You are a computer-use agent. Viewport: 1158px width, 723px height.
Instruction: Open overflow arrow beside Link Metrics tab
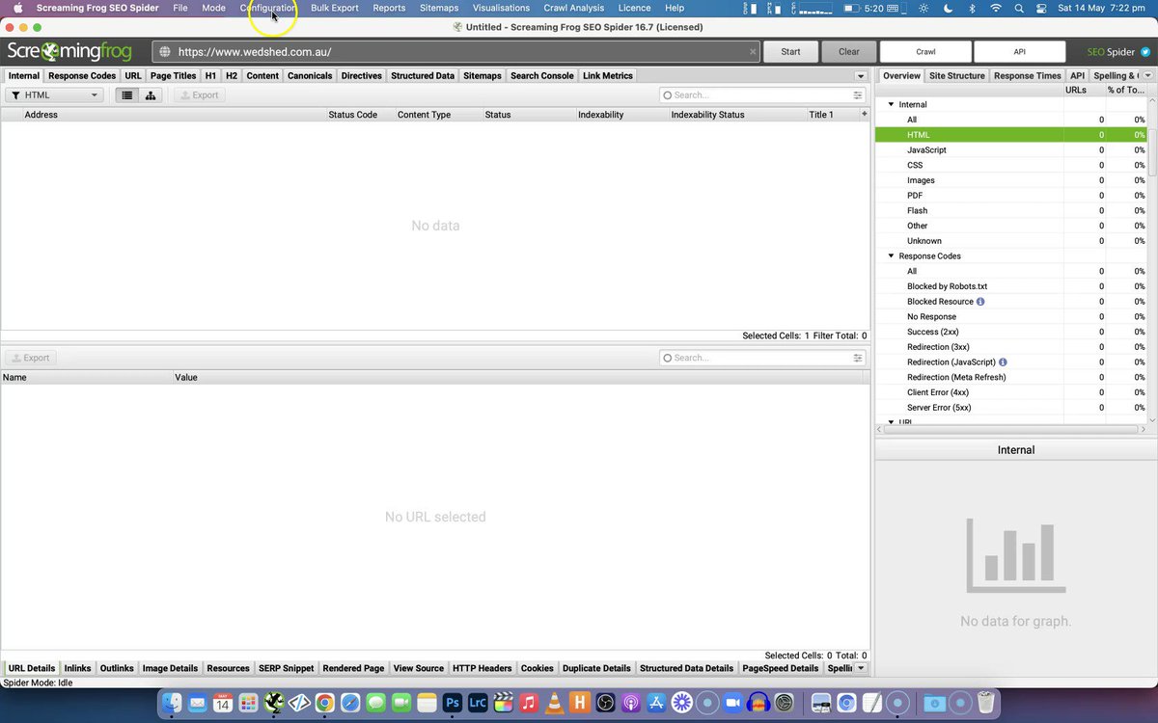(x=860, y=76)
